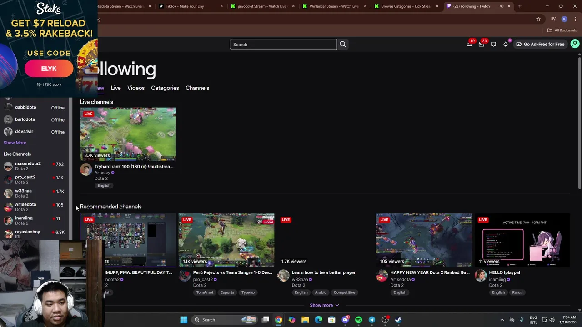Click the Twitch search magnifier button
The height and width of the screenshot is (327, 582).
(x=343, y=44)
